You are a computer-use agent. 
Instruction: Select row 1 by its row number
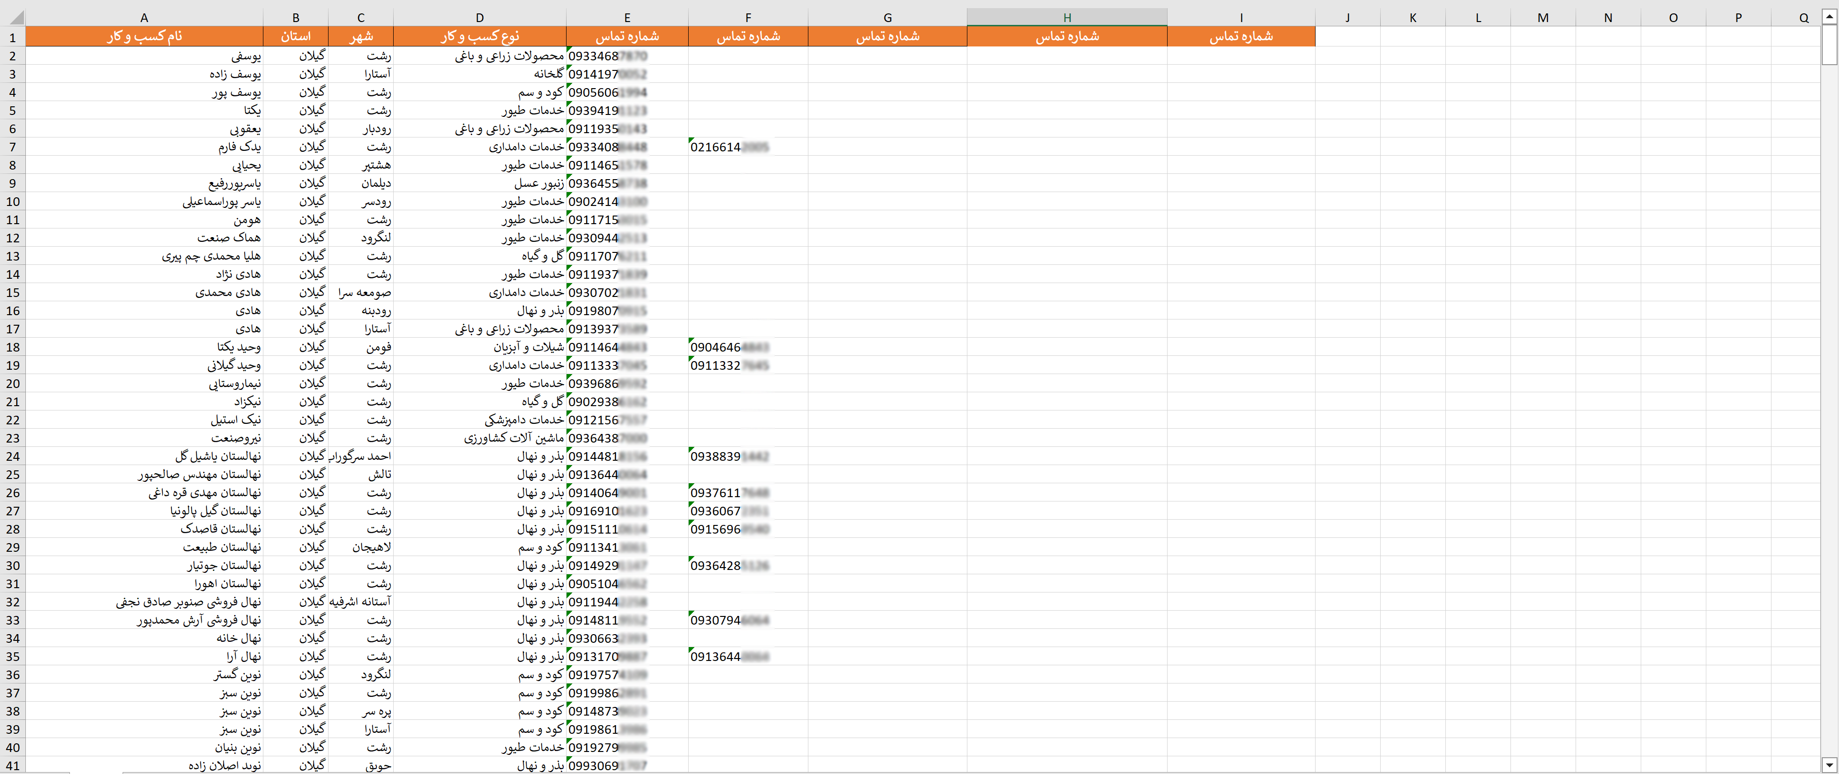click(13, 36)
